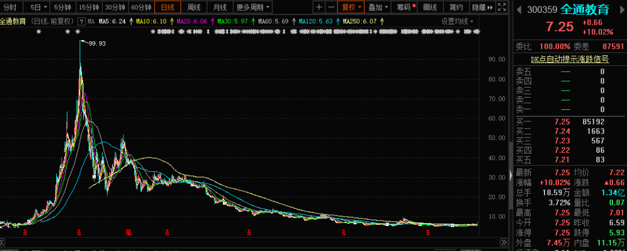Select the 15分钟 period tab
The height and width of the screenshot is (251, 627).
(x=89, y=7)
